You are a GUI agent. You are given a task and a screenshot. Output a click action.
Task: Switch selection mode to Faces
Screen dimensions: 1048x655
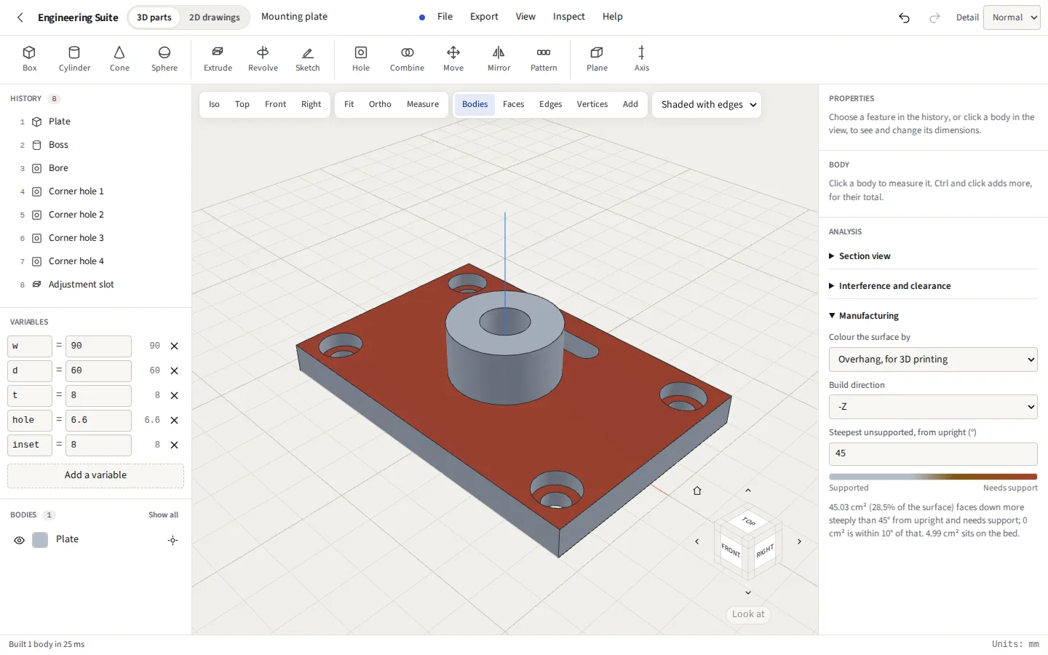513,105
